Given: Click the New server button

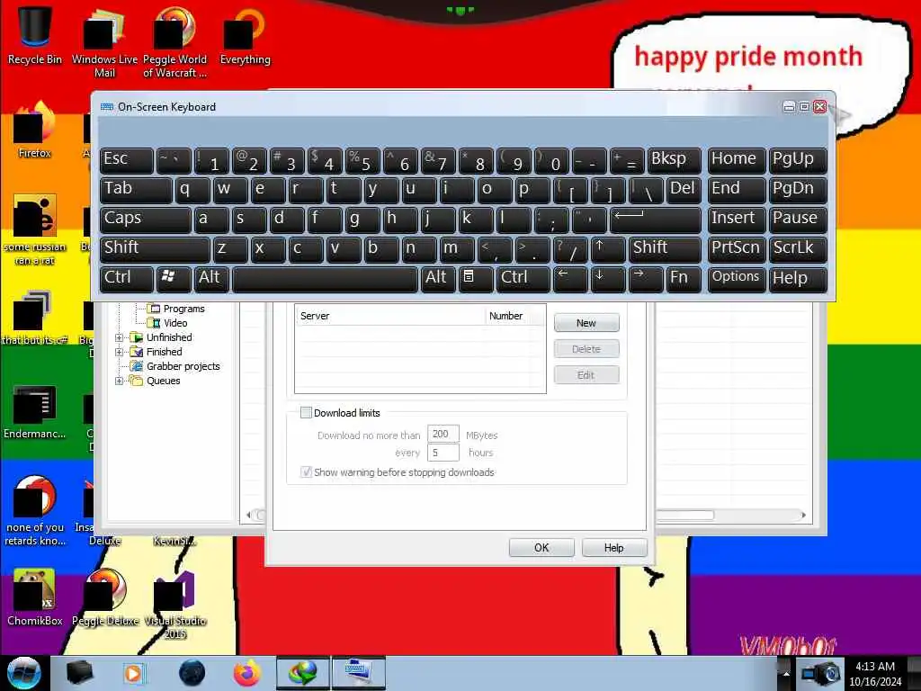Looking at the screenshot, I should point(586,323).
